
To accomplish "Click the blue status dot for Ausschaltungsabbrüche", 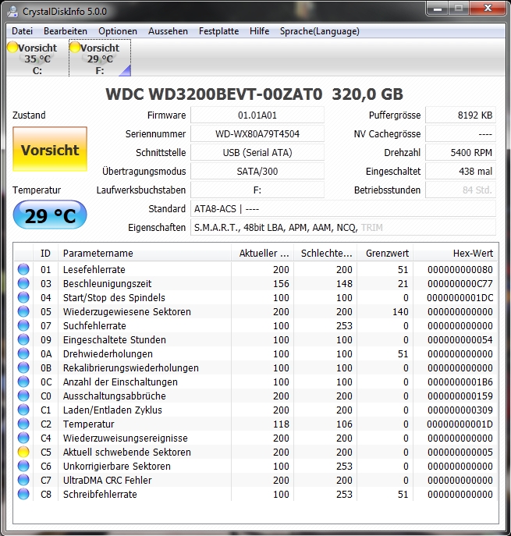I will pyautogui.click(x=23, y=396).
